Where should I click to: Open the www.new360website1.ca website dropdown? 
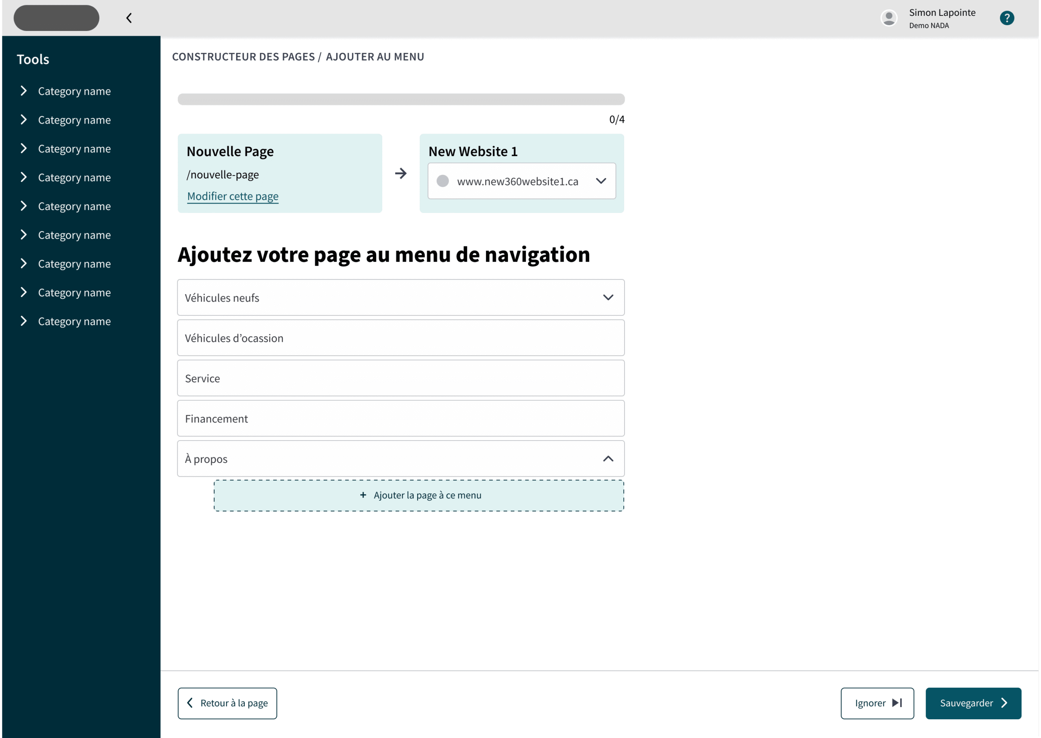[x=601, y=181]
